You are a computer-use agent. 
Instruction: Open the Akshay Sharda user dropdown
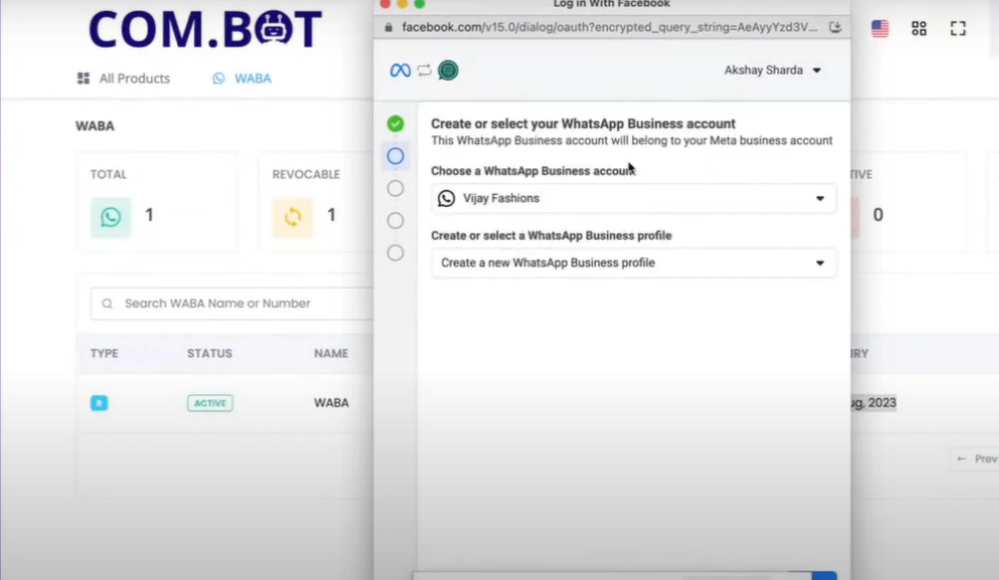pos(773,71)
